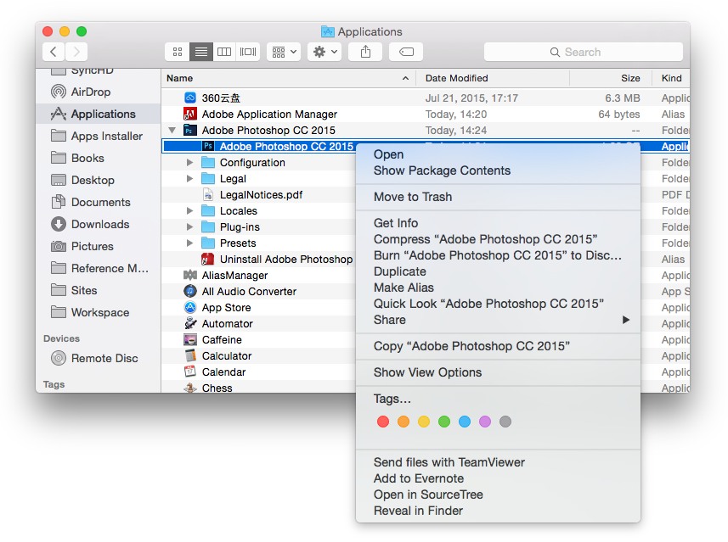Click the Edit Tags toolbar button
This screenshot has height=542, width=728.
tap(406, 52)
